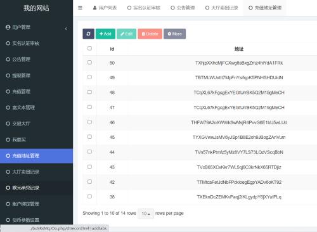Check the checkbox for row Id 49
This screenshot has width=317, height=232.
tap(89, 77)
